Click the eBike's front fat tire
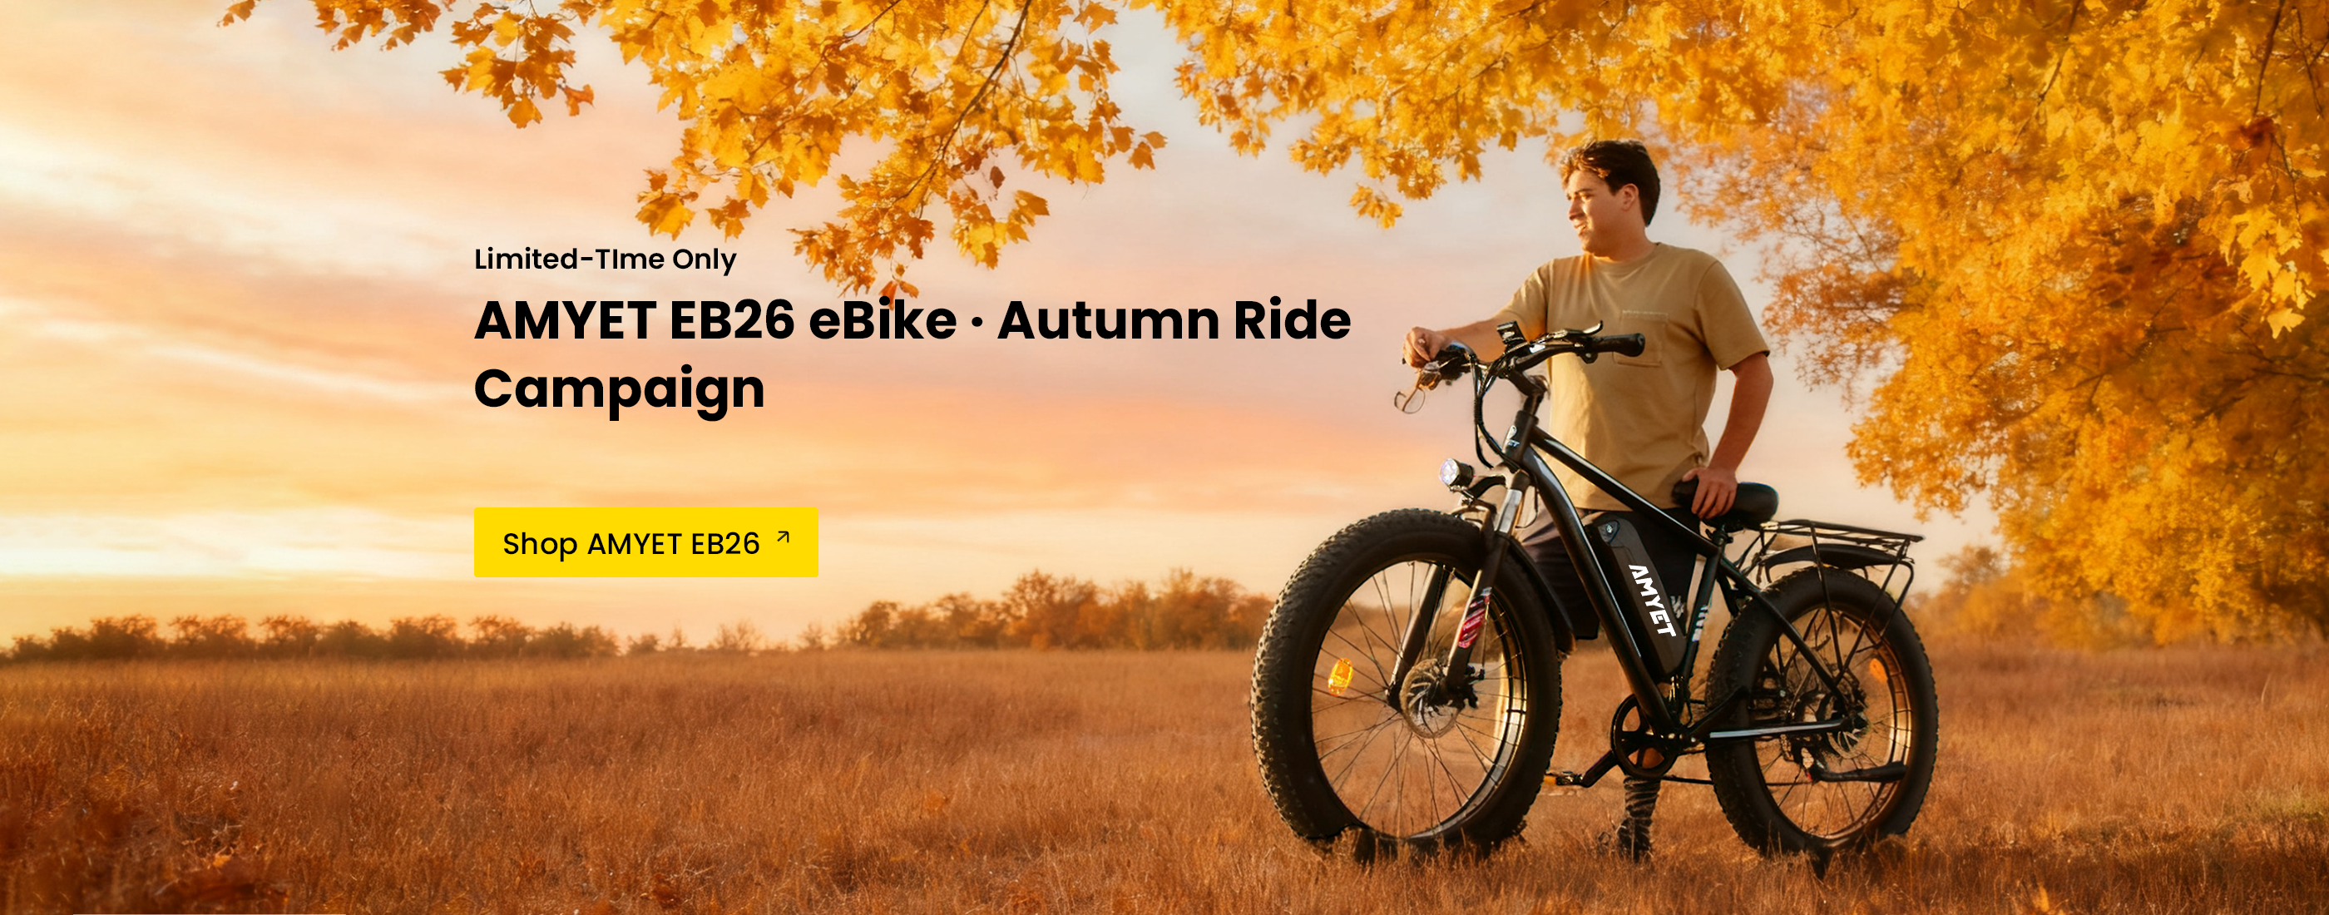 (x=1406, y=685)
